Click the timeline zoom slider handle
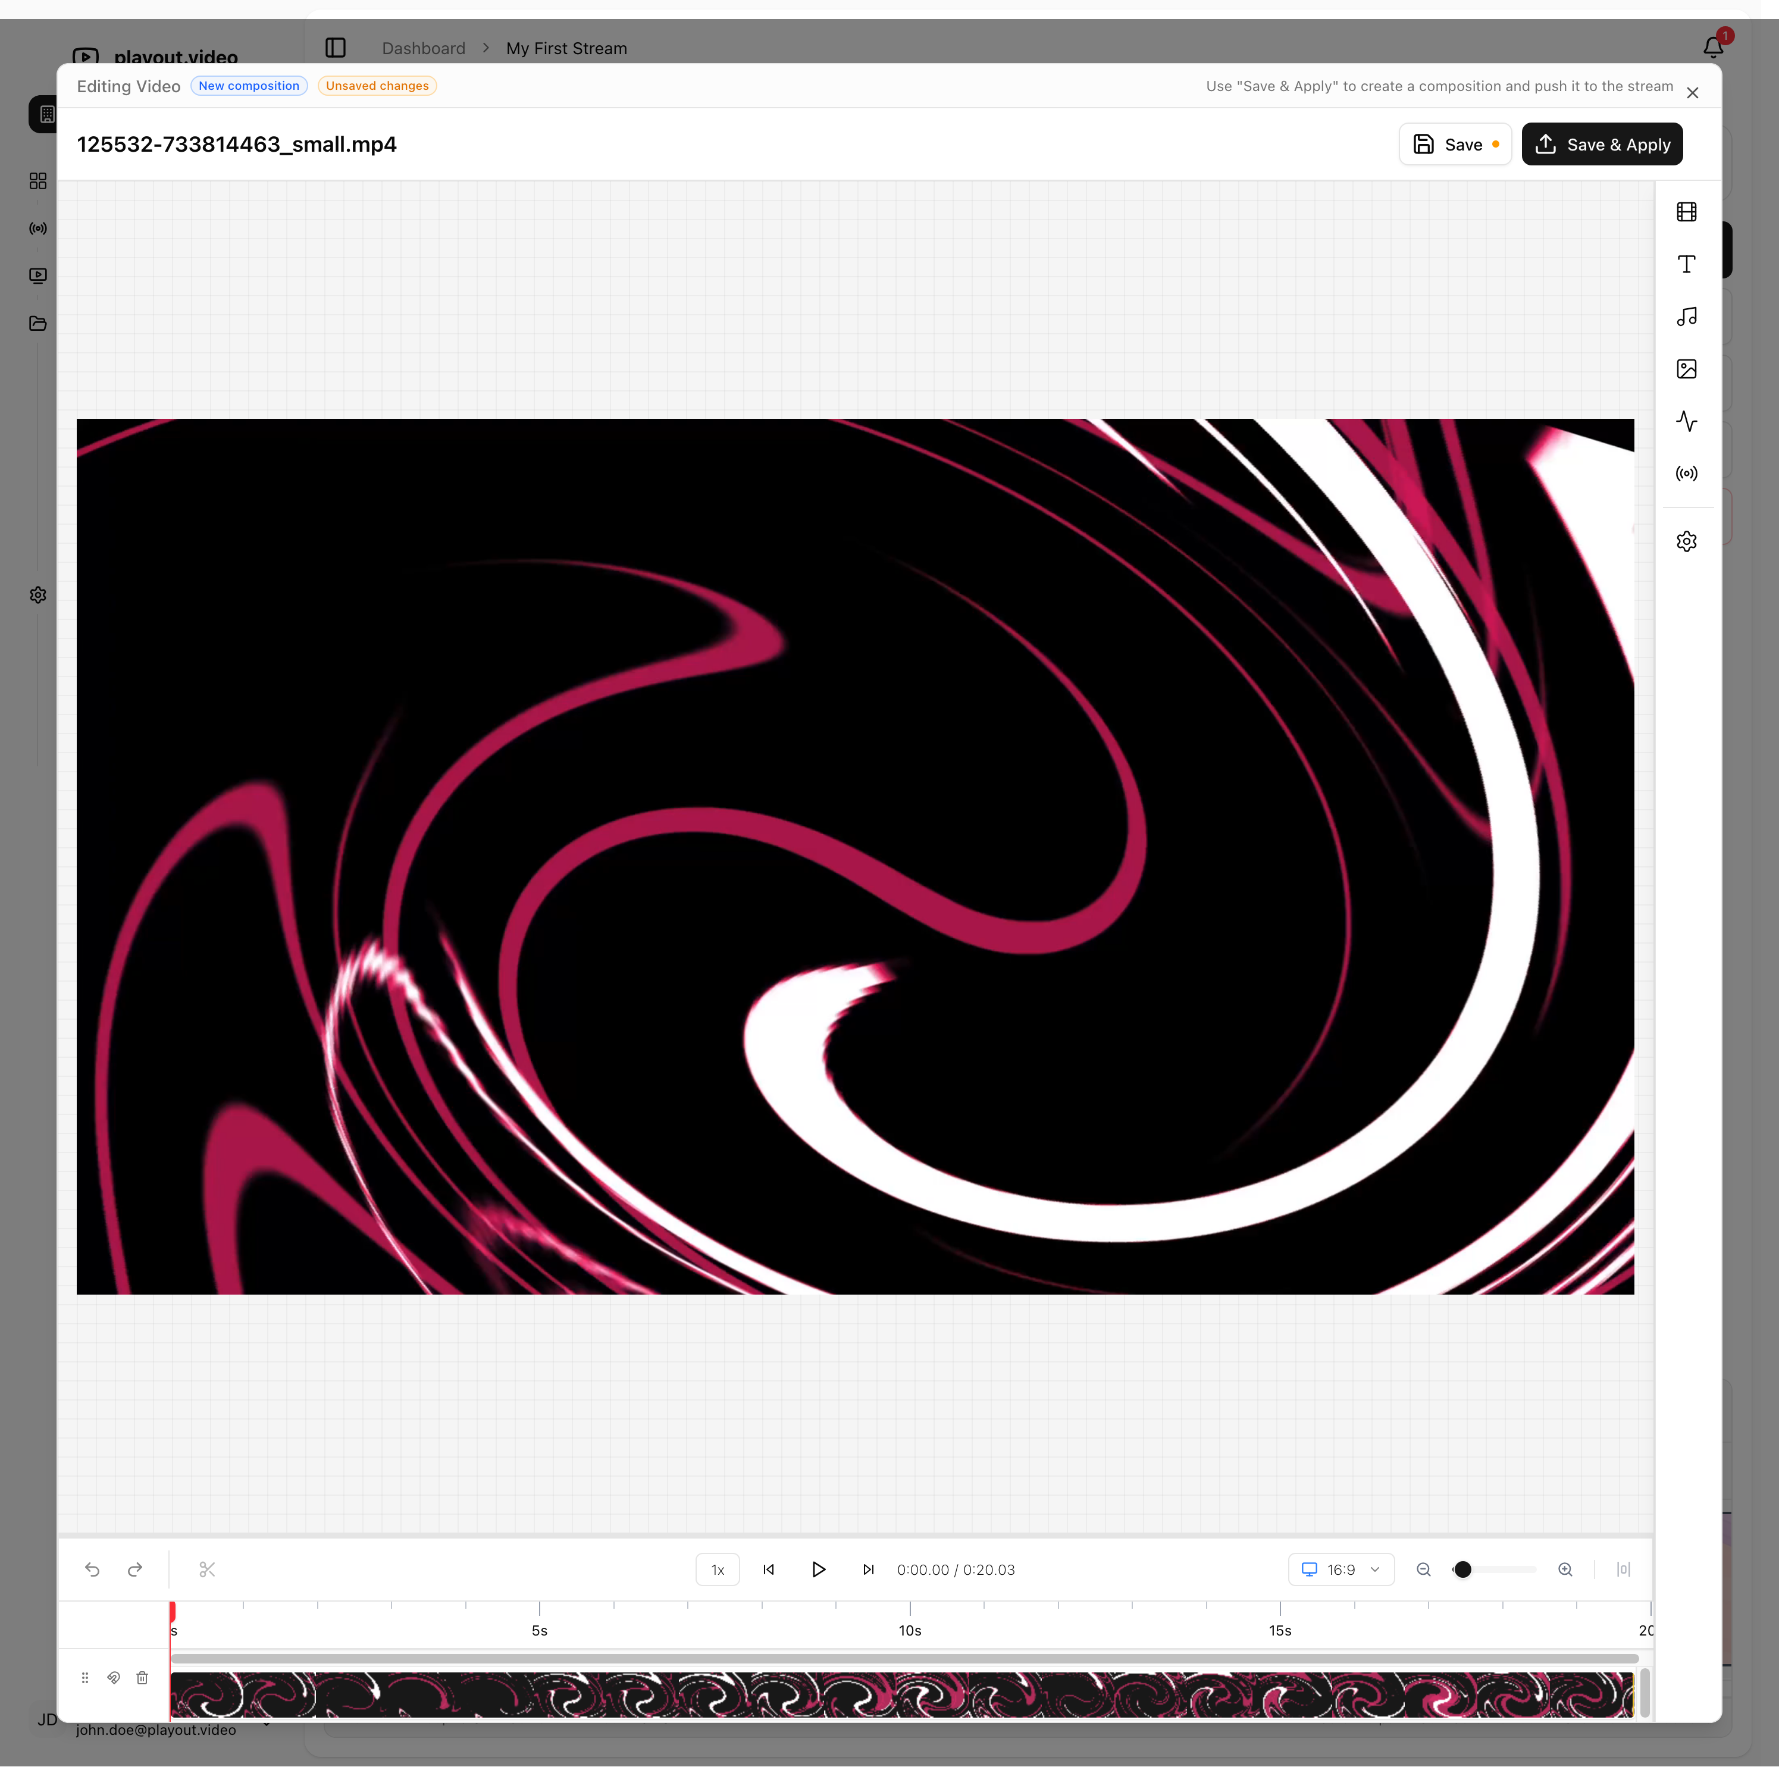Viewport: 1779px width, 1767px height. point(1462,1569)
